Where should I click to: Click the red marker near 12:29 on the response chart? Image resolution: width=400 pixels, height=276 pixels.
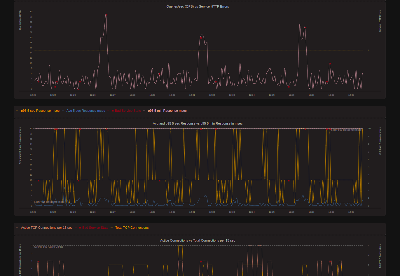[160, 181]
